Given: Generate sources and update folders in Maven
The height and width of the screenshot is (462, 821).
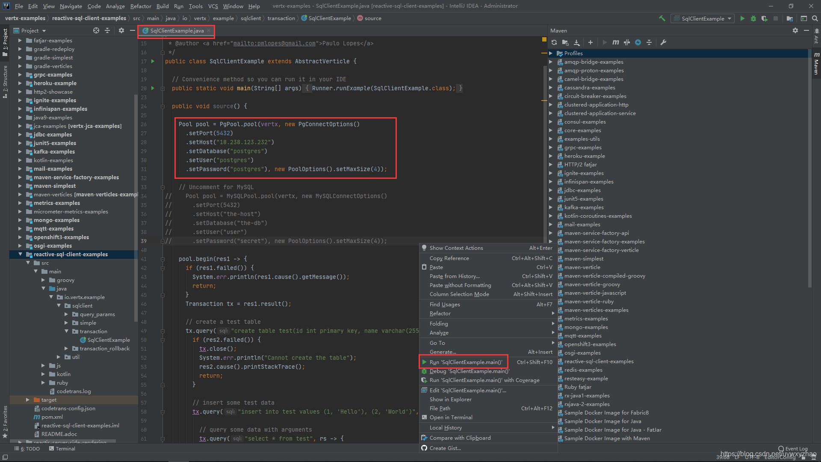Looking at the screenshot, I should pyautogui.click(x=565, y=42).
